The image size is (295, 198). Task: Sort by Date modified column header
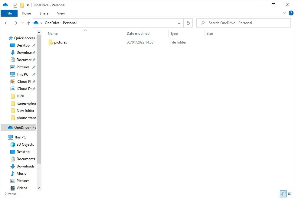click(138, 34)
